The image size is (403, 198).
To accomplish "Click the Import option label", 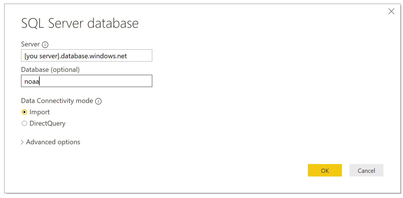I will tap(40, 112).
